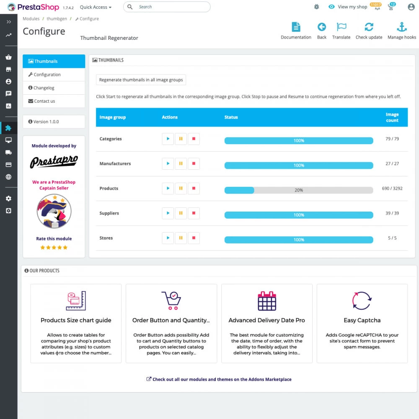
Task: Pause Products thumbnail regeneration
Action: pos(181,188)
